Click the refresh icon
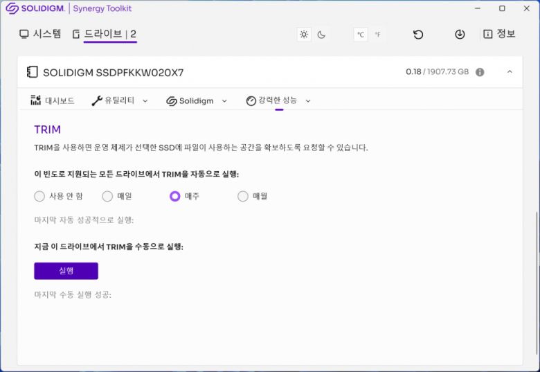 coord(418,35)
